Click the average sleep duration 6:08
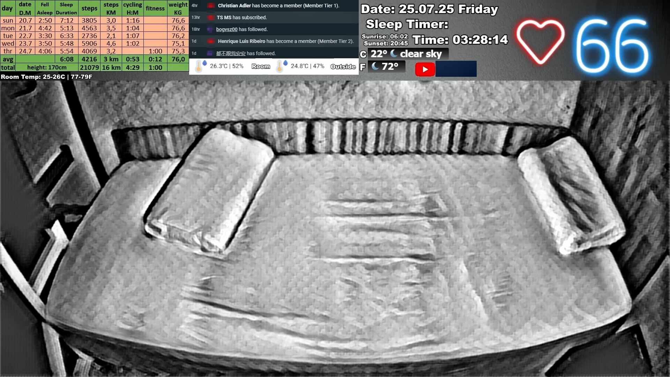The height and width of the screenshot is (377, 670). point(67,59)
